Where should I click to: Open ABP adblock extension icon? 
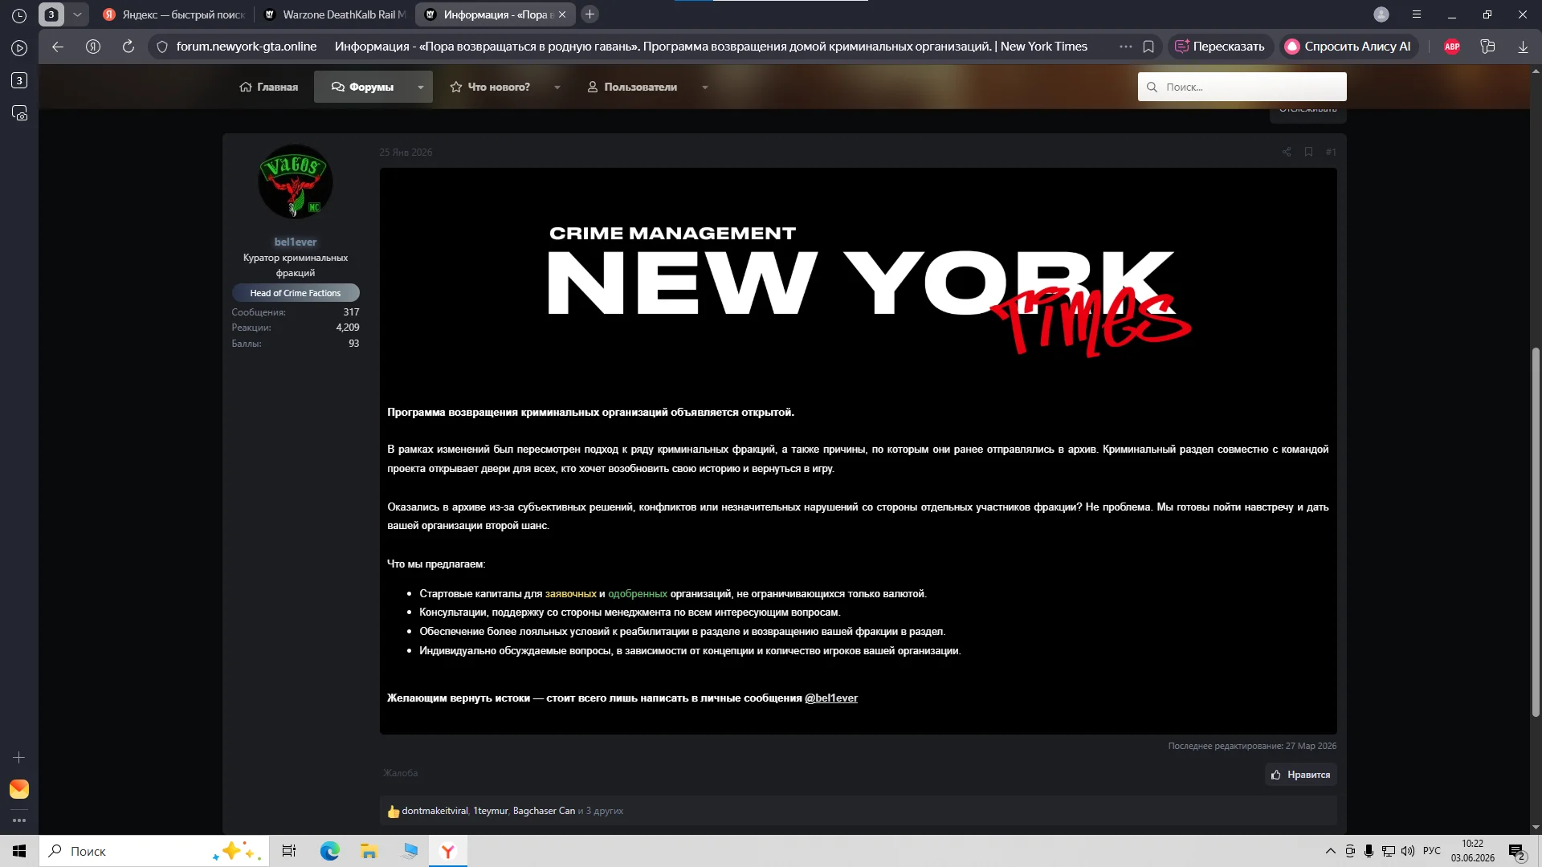coord(1452,47)
